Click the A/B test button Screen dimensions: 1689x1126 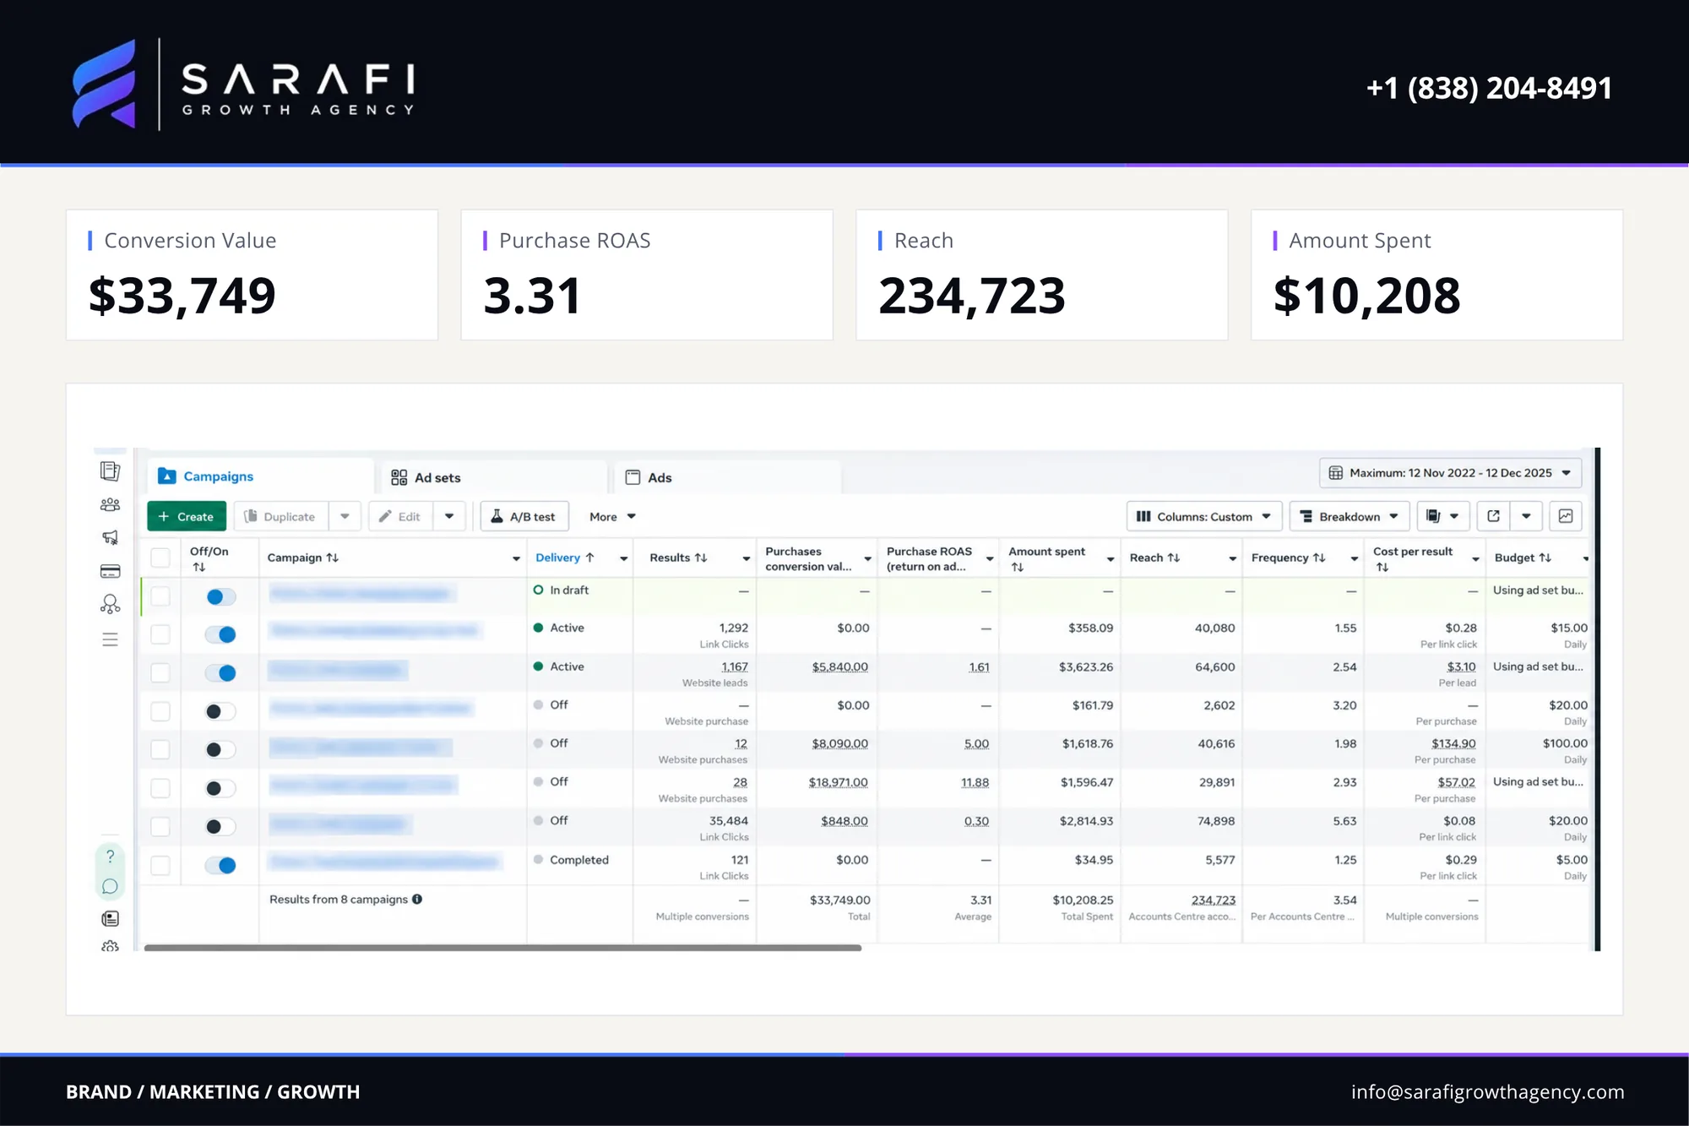click(x=524, y=516)
